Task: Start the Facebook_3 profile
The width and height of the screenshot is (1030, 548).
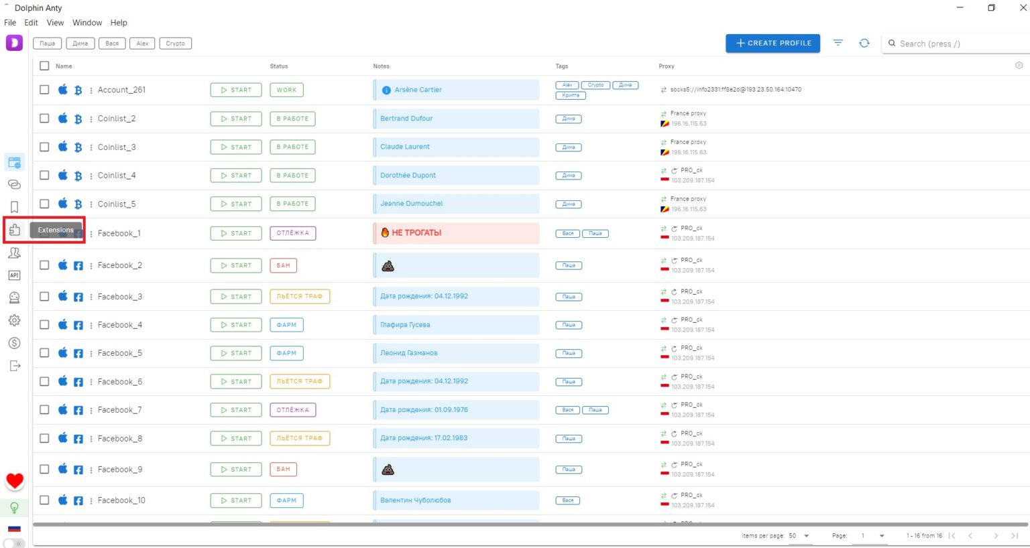Action: point(236,296)
